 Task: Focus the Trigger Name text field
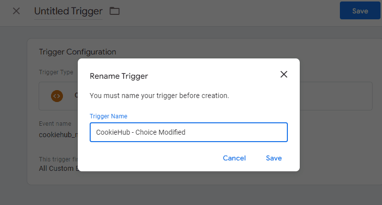(188, 132)
